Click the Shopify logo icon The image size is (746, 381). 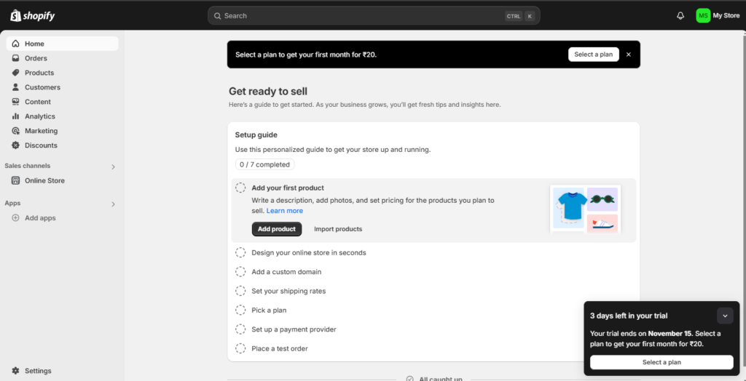pos(15,15)
